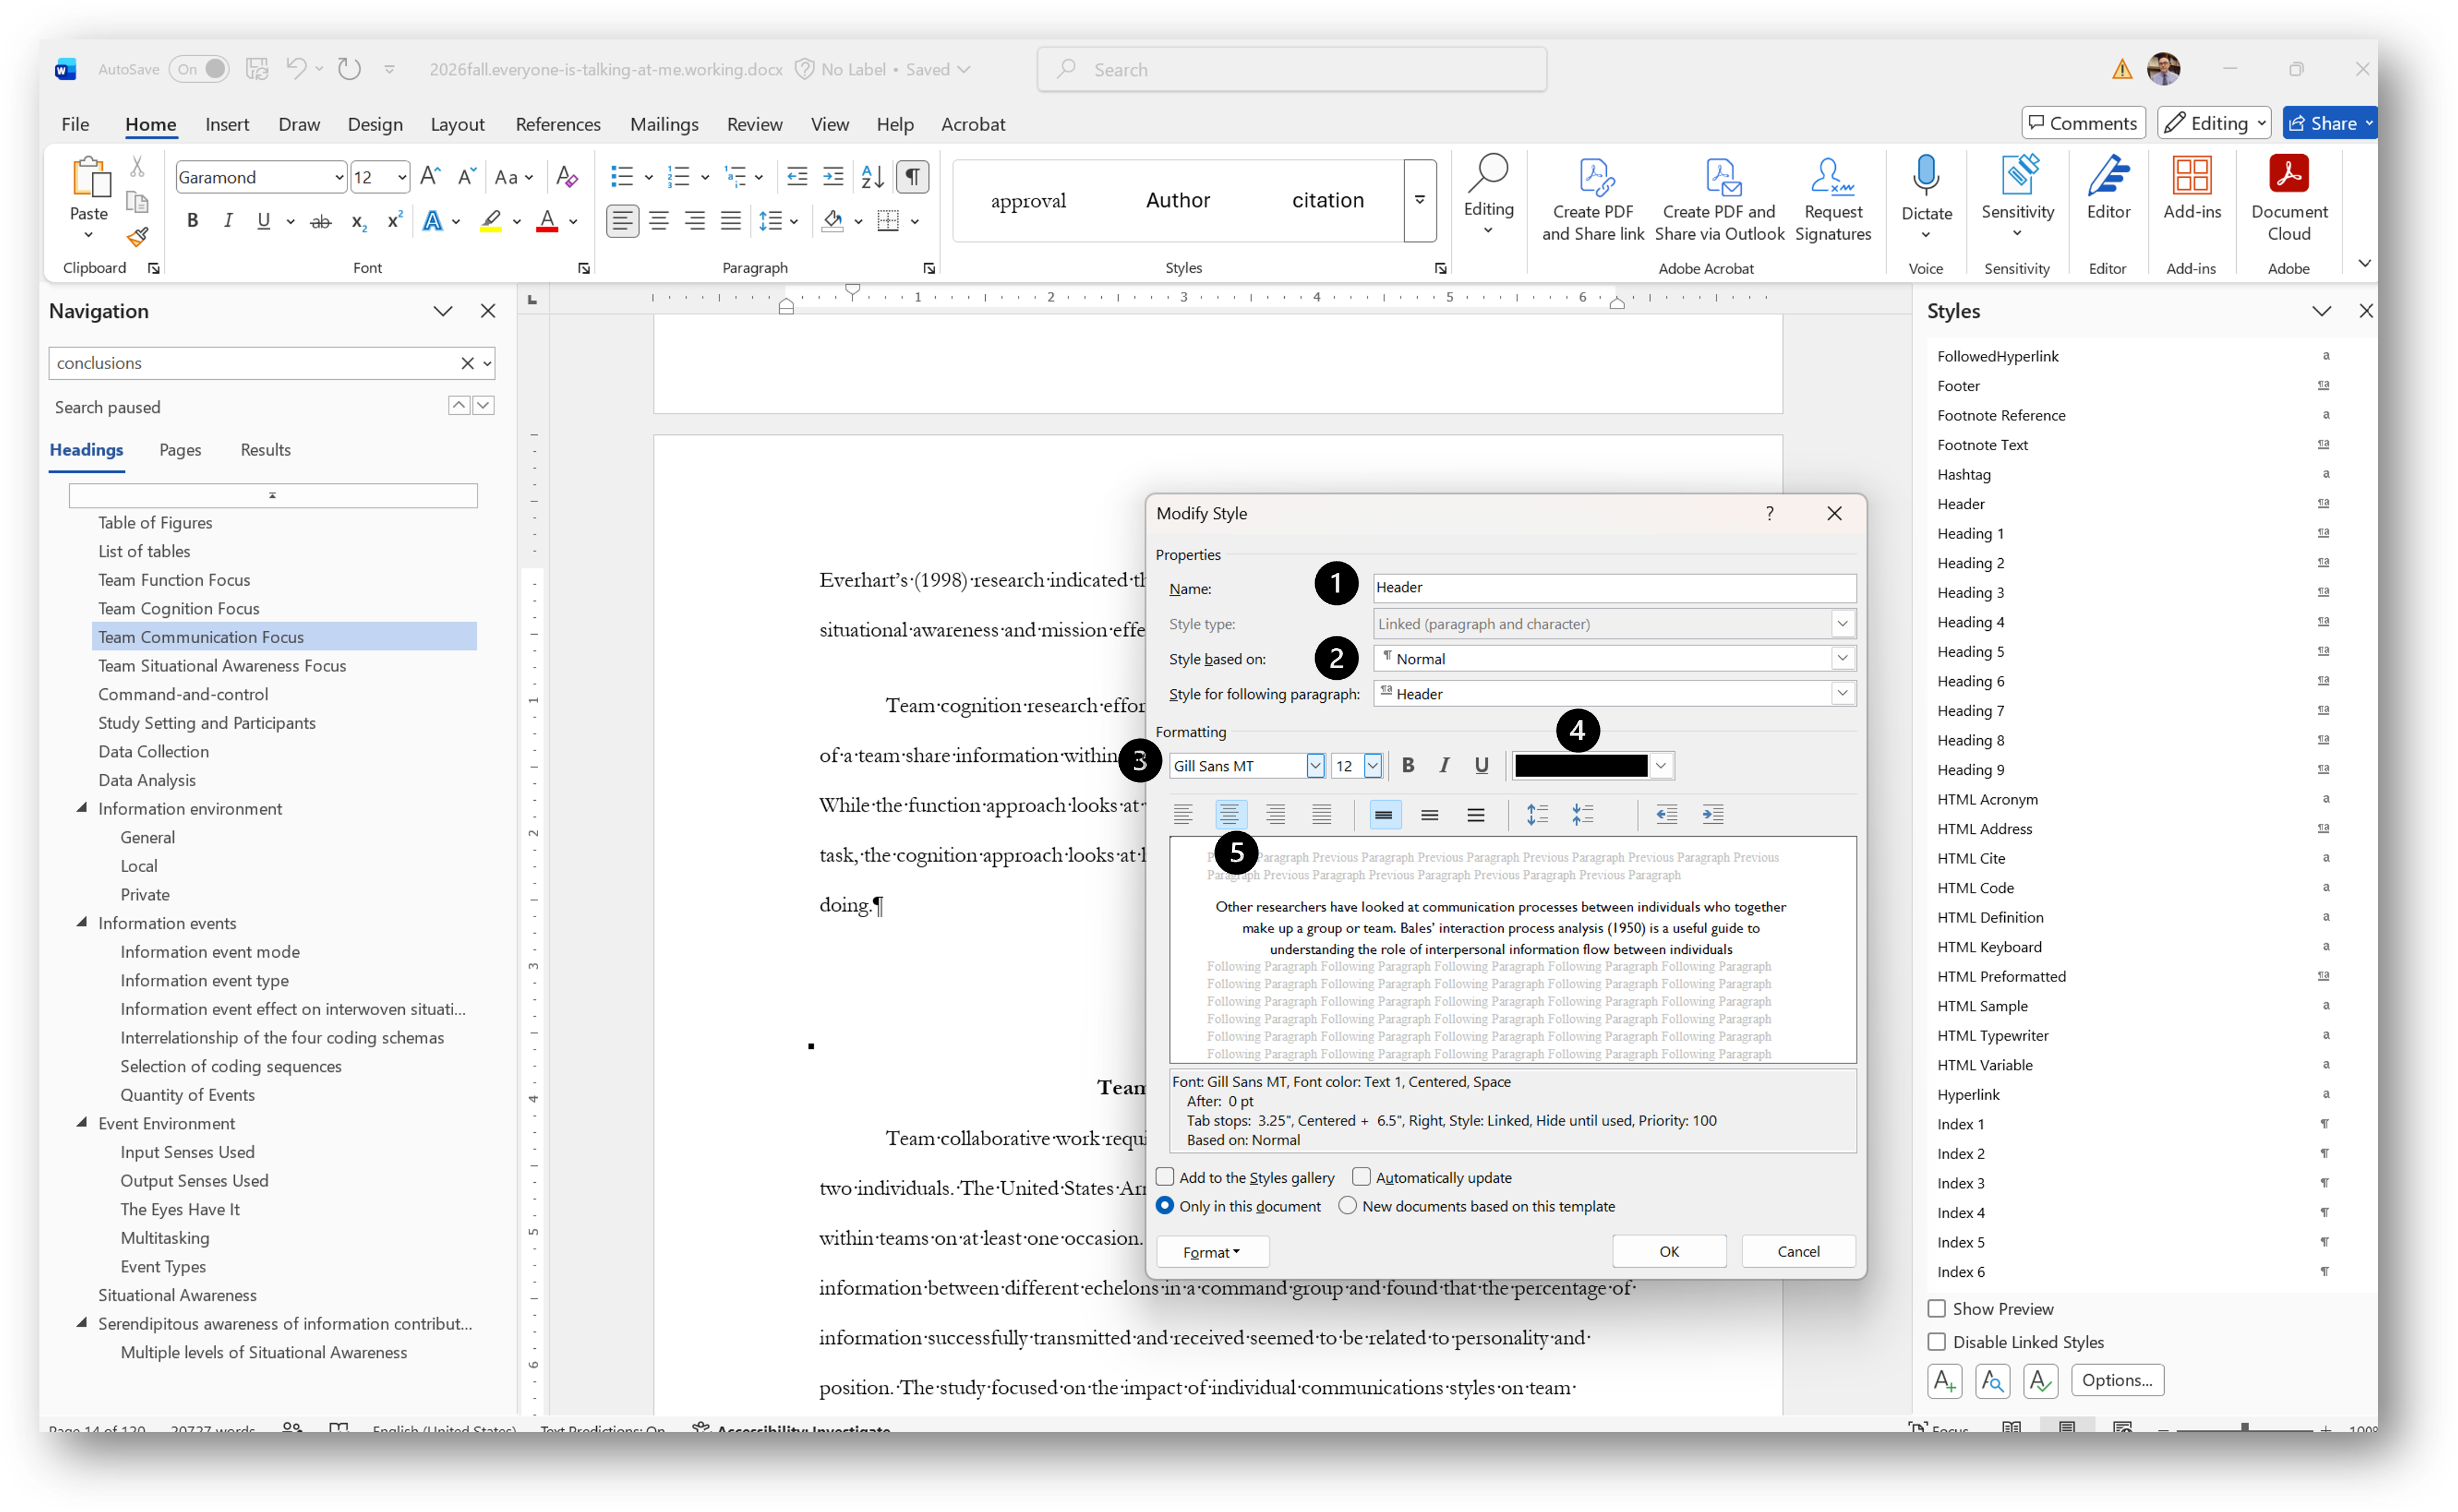Click Style Inspector icon in Styles pane

click(1992, 1381)
